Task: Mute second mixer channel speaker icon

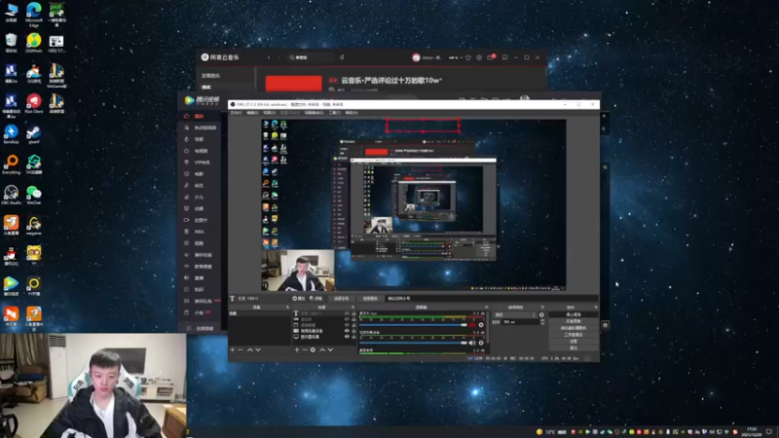Action: point(472,343)
